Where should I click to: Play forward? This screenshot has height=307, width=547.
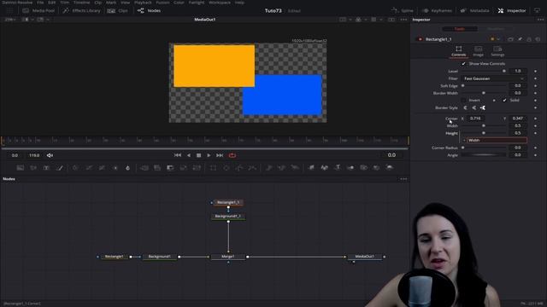pos(209,155)
